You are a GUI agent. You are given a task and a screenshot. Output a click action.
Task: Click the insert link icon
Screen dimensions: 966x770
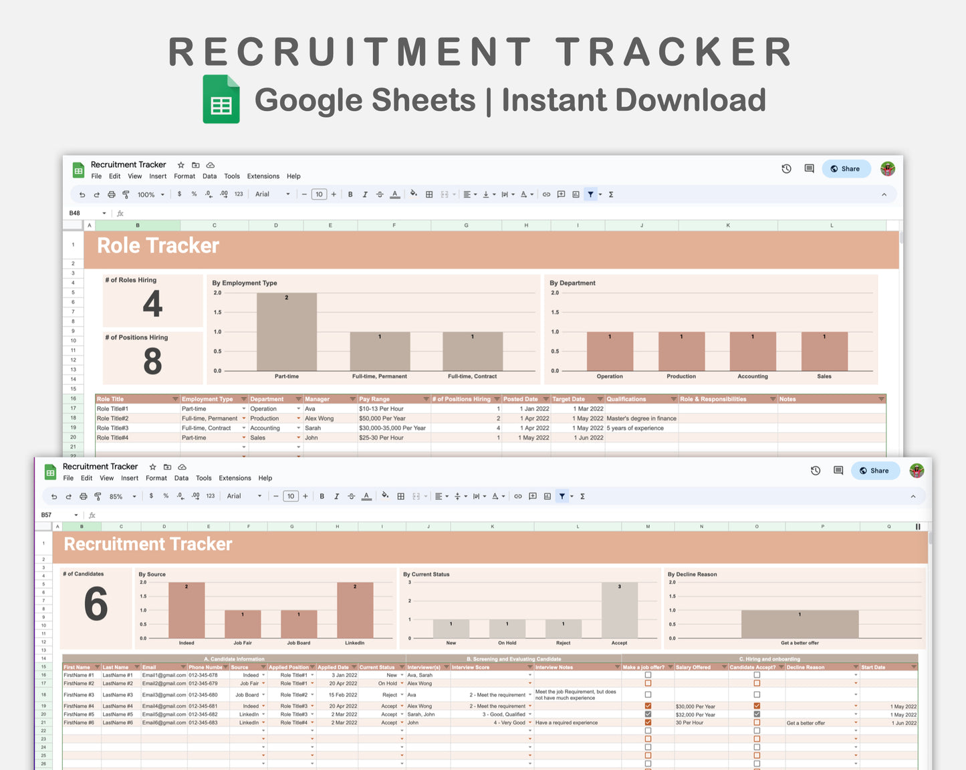pos(518,496)
